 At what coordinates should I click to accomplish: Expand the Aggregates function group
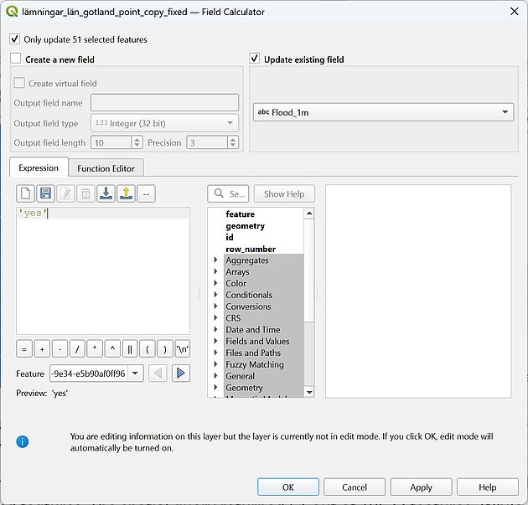click(215, 260)
